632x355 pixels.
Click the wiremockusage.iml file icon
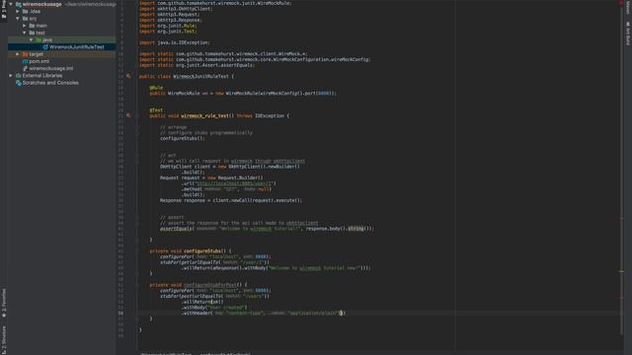point(25,68)
